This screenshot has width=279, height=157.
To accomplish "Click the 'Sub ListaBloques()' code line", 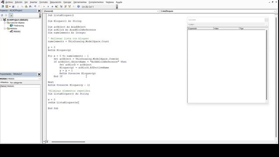I will pyautogui.click(x=61, y=15).
